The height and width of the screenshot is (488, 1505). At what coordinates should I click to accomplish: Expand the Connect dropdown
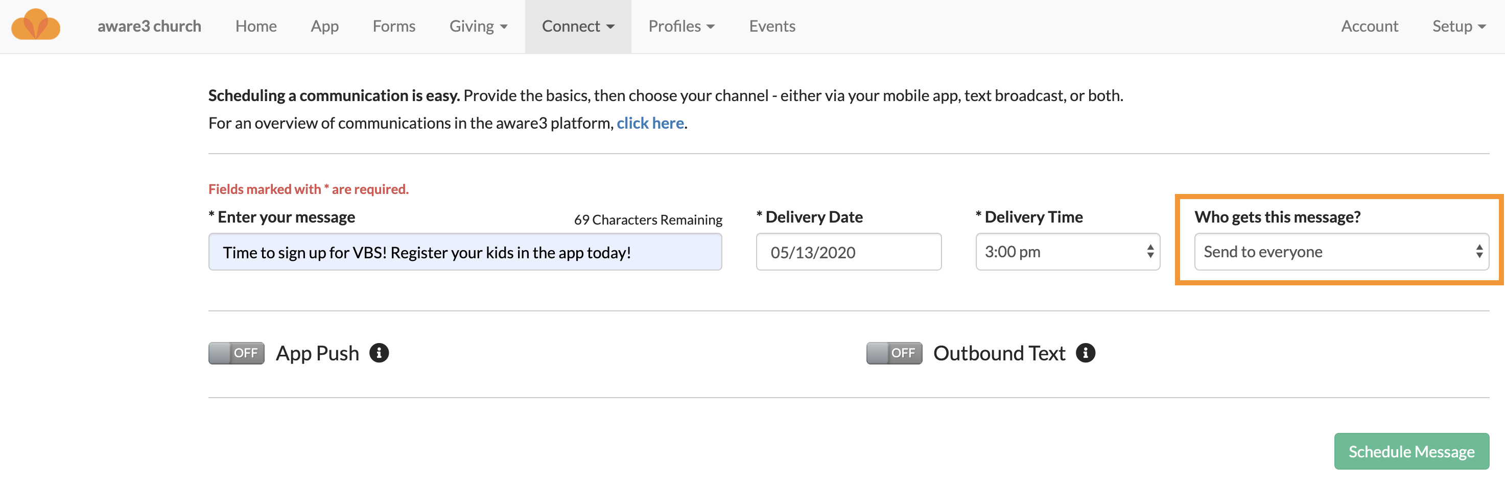578,26
